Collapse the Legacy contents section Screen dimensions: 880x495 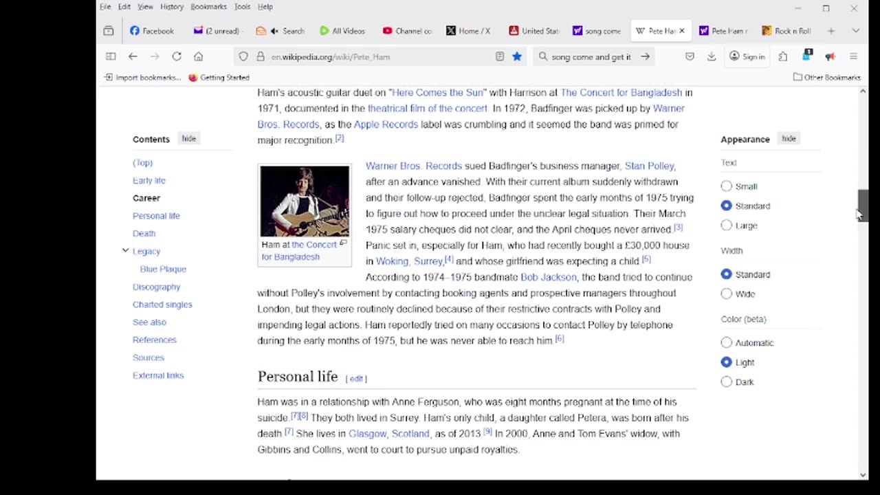pos(125,251)
